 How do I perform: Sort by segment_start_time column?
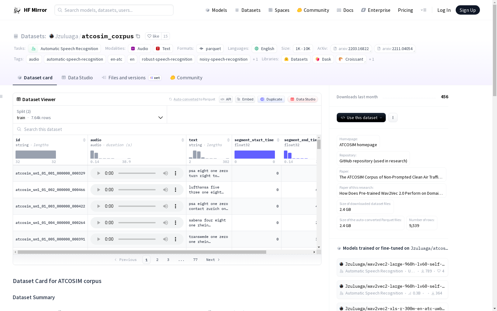click(278, 140)
